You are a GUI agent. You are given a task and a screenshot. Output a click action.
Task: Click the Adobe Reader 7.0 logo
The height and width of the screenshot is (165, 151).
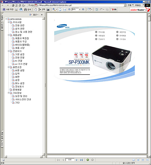point(140,10)
